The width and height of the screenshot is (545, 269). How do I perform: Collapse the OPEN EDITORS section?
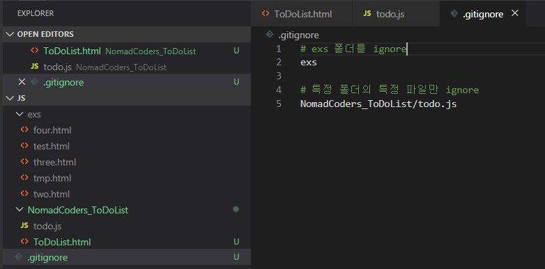click(10, 34)
